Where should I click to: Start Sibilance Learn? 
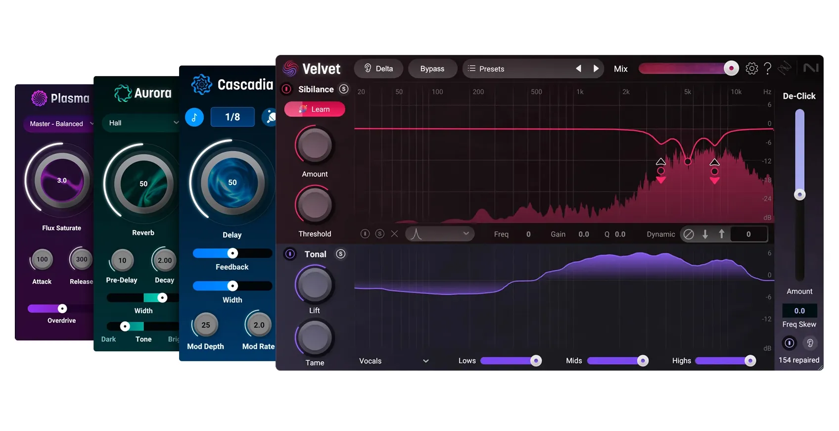[315, 109]
